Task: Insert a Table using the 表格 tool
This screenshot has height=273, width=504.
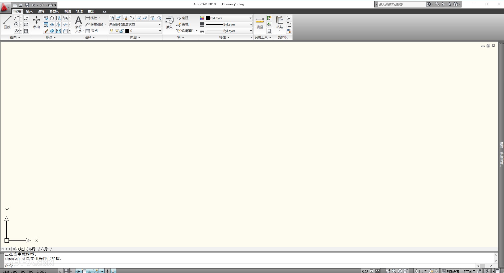Action: pos(92,31)
